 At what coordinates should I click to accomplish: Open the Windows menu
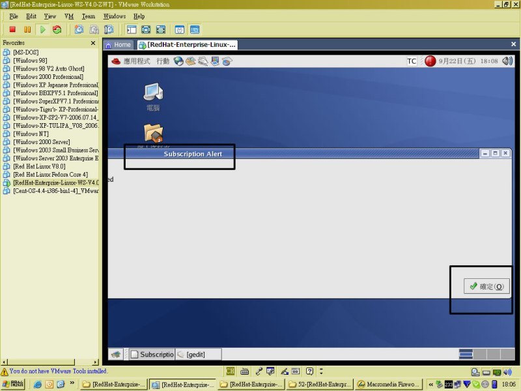(x=115, y=16)
